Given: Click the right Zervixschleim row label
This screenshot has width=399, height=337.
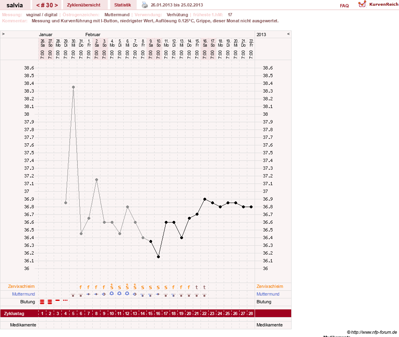Looking at the screenshot, I should pos(270,286).
